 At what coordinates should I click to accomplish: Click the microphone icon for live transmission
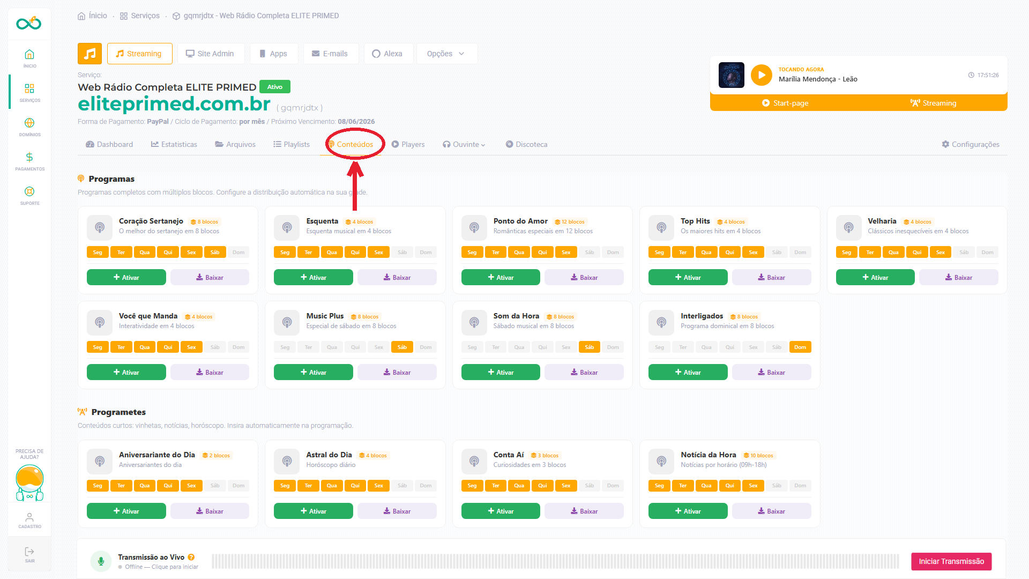[x=101, y=561]
